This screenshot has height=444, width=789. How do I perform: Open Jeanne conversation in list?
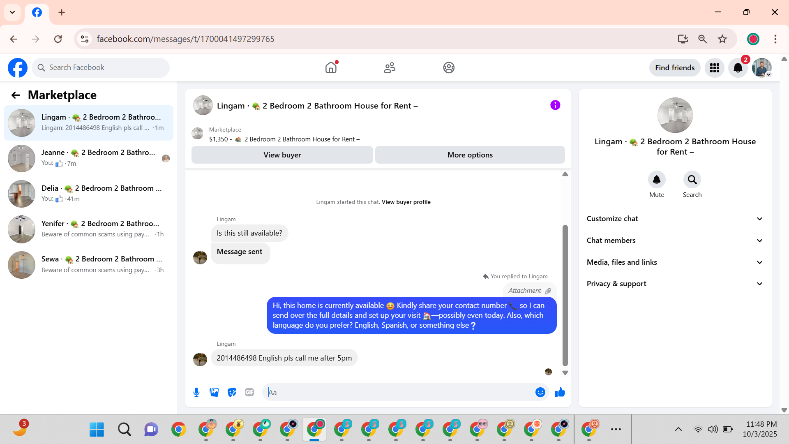[89, 158]
